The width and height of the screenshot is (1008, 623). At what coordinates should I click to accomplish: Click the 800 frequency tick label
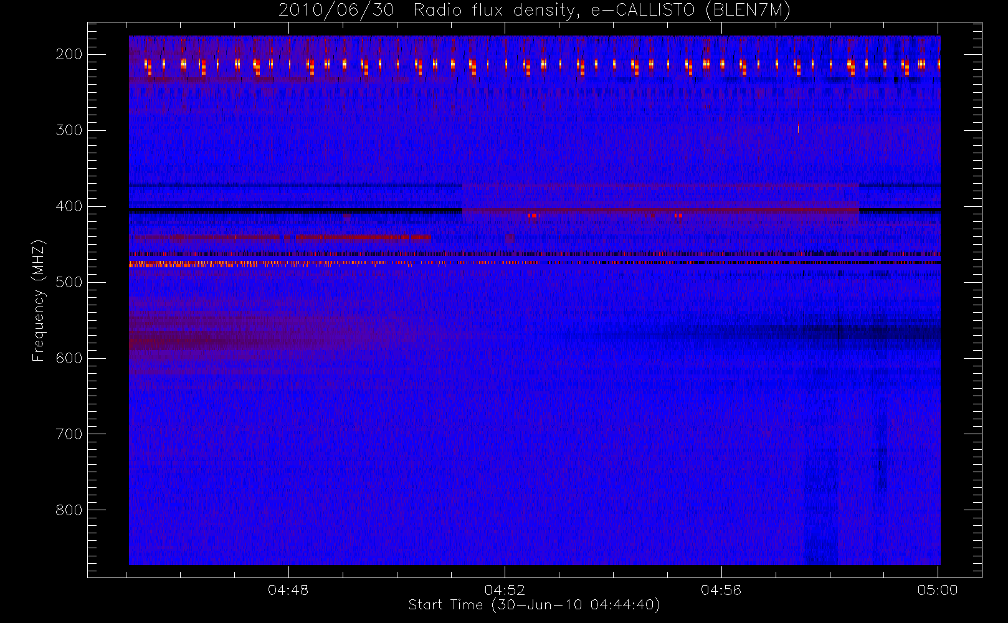click(x=69, y=510)
